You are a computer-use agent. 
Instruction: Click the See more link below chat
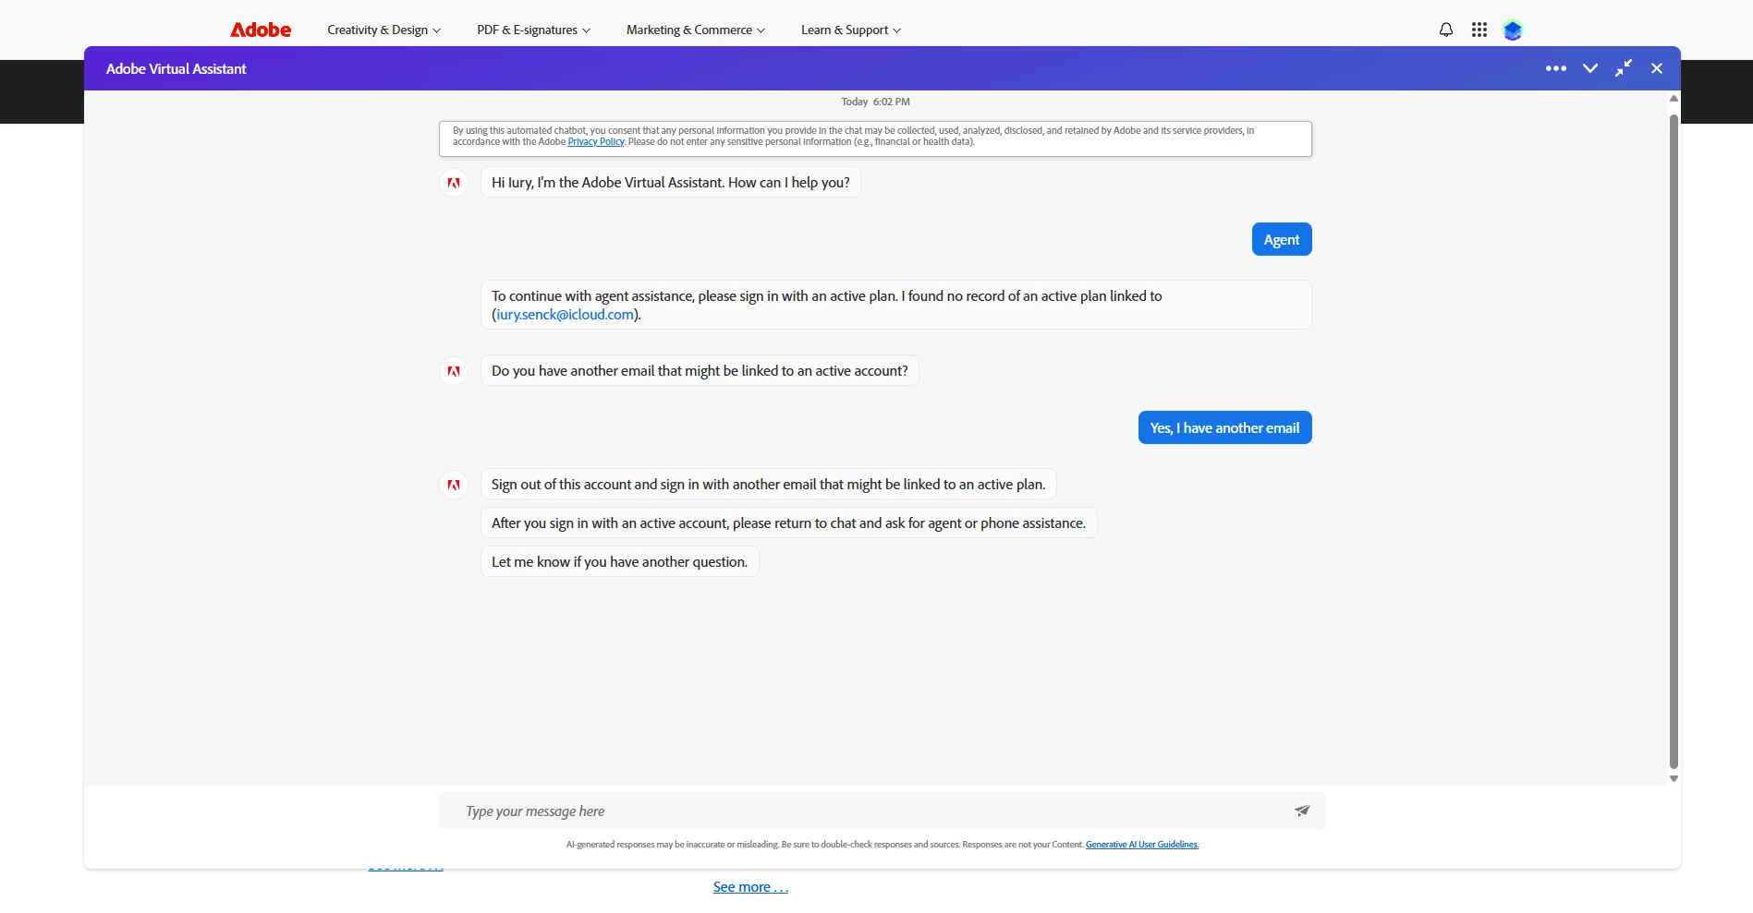(x=750, y=887)
